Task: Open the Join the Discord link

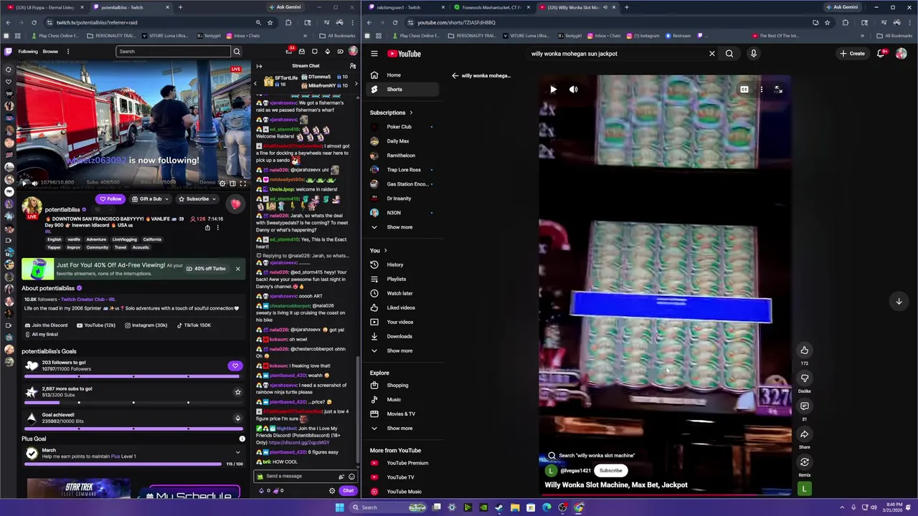Action: (x=46, y=325)
